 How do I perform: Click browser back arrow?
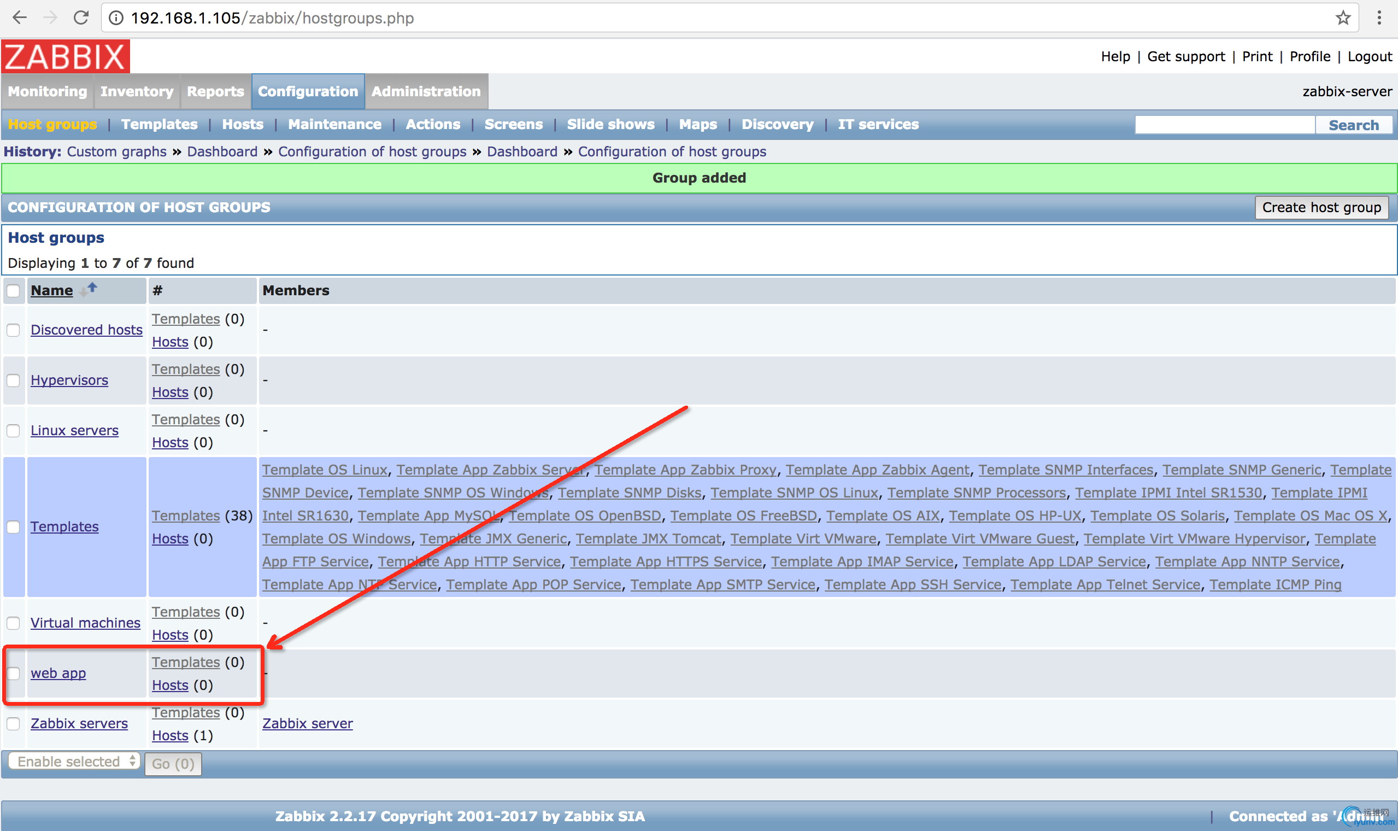point(20,18)
